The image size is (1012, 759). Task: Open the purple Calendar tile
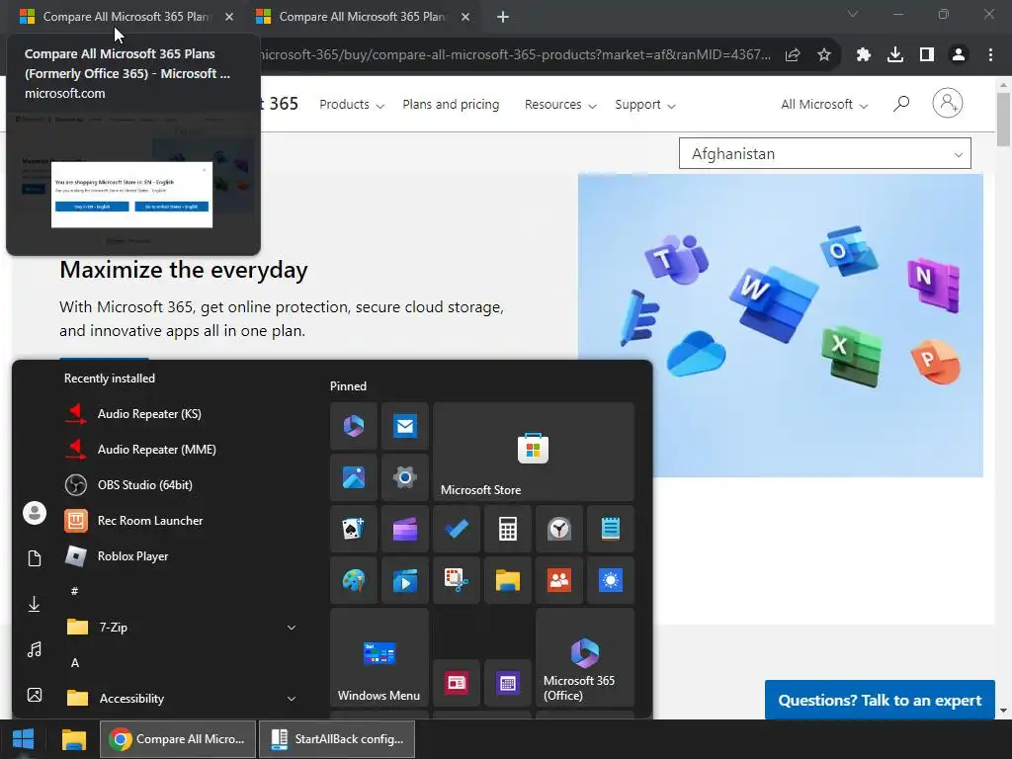pyautogui.click(x=508, y=683)
